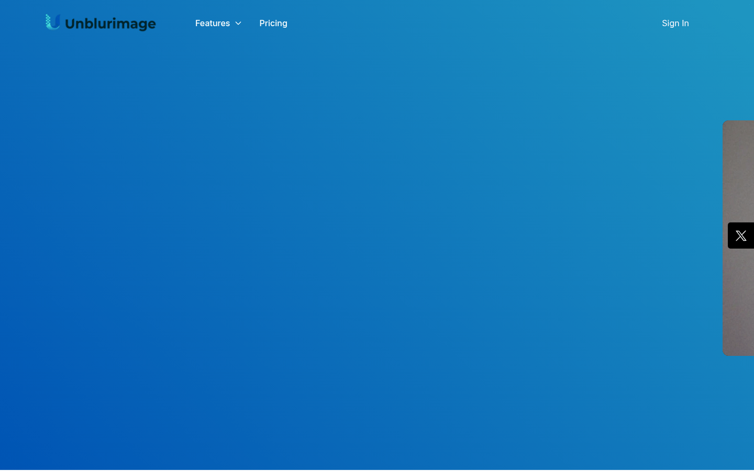Go to the Pricing page
The height and width of the screenshot is (471, 754).
(x=273, y=23)
